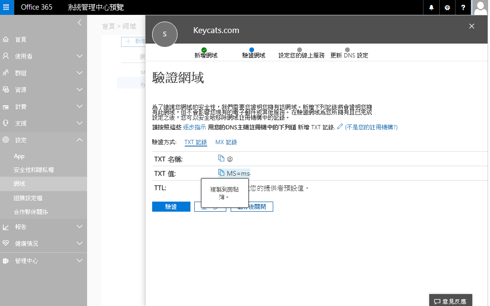Close the Keycats.com domain panel
This screenshot has height=306, width=490.
(x=471, y=26)
